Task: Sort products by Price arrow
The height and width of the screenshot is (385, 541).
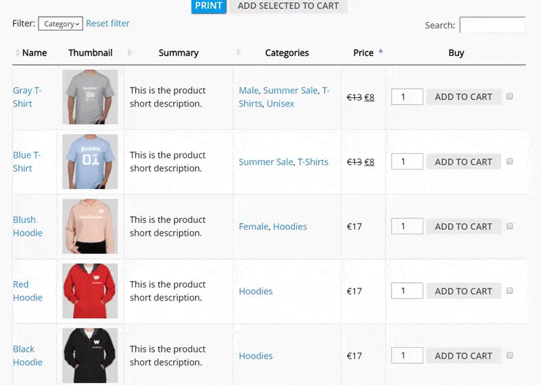Action: pos(380,51)
